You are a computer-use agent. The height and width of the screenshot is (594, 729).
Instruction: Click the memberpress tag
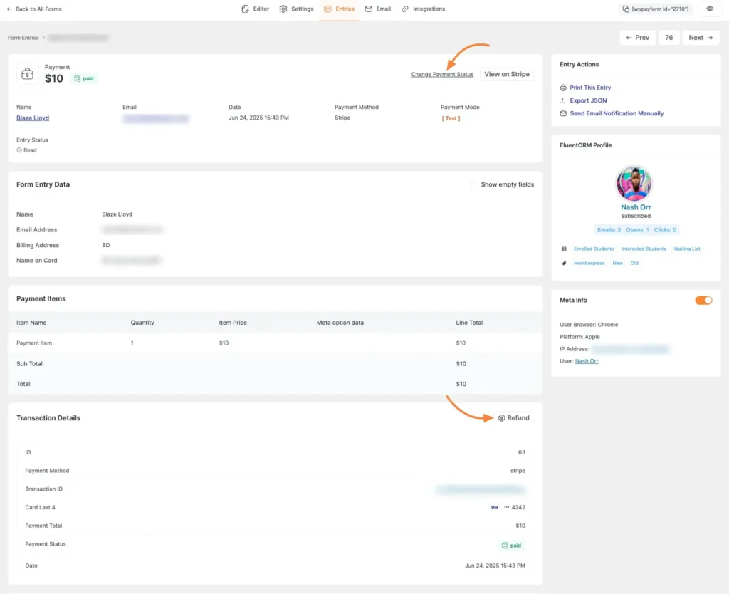tap(589, 264)
